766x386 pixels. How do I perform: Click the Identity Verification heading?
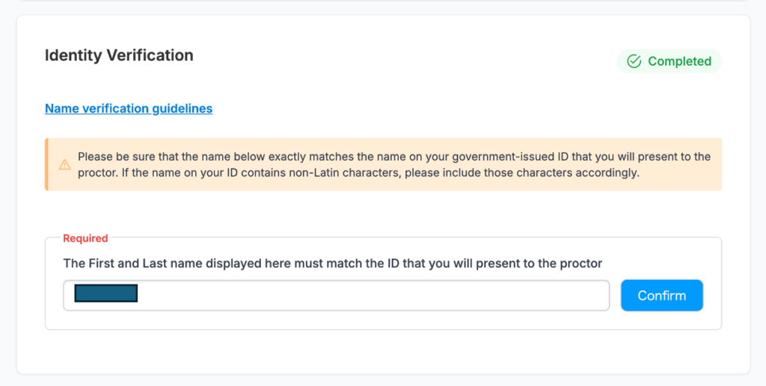[x=119, y=55]
